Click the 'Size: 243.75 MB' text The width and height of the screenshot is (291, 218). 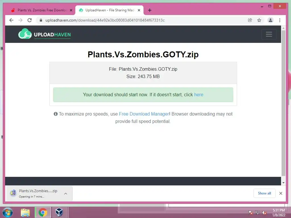(x=143, y=77)
